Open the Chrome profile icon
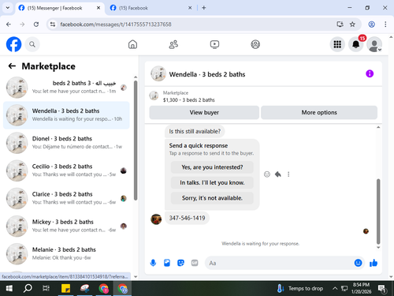This screenshot has height=296, width=394. 371,24
